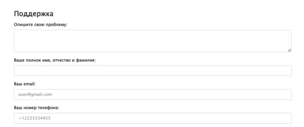
Task: Click the textarea resize handle icon
Action: pyautogui.click(x=289, y=50)
